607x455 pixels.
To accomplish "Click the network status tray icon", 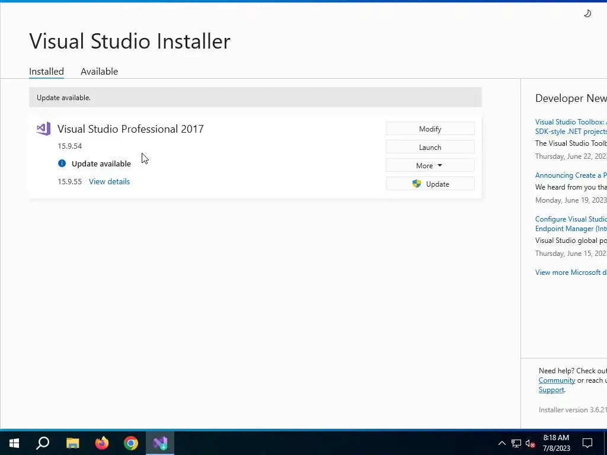I will click(x=516, y=443).
